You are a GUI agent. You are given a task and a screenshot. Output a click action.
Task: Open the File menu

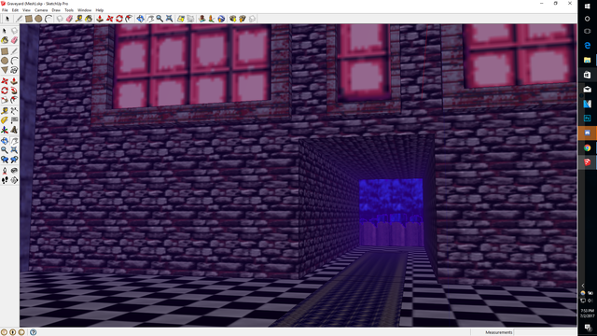tap(5, 10)
